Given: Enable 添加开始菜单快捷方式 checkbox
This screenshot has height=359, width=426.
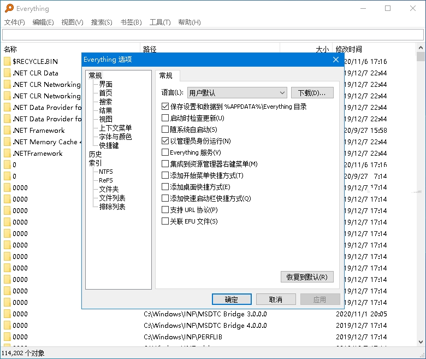Looking at the screenshot, I should (165, 175).
